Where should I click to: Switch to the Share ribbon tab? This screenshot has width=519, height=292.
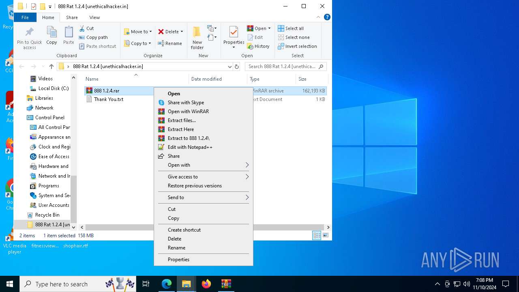(72, 17)
